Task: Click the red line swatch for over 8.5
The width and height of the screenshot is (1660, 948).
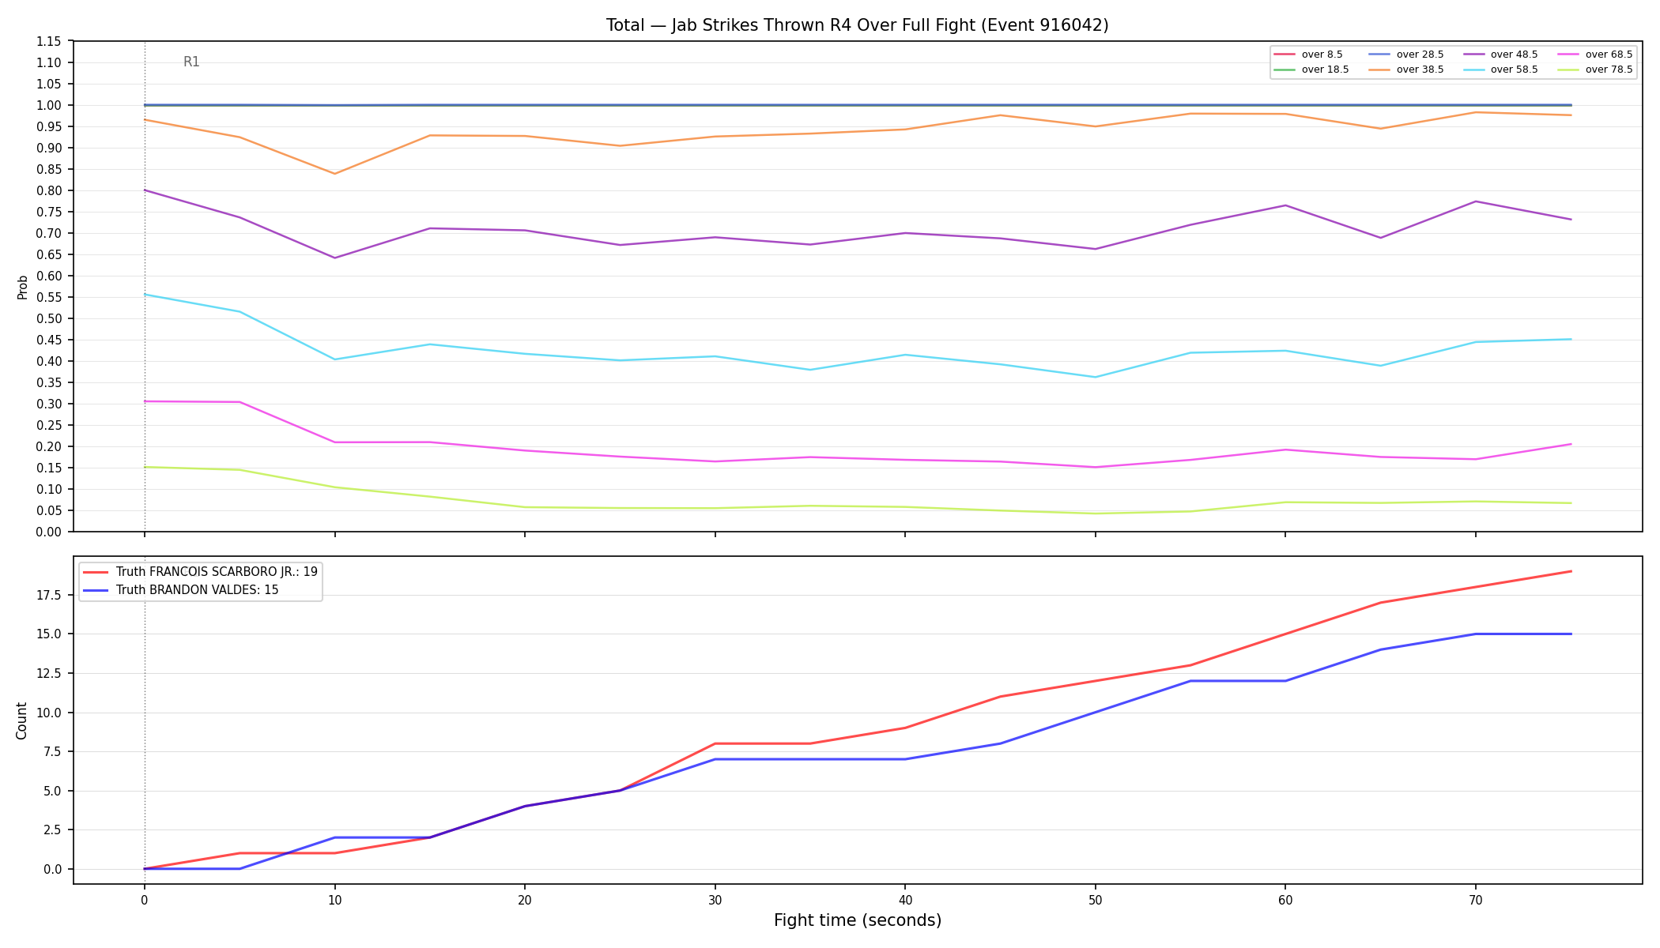Action: [x=1285, y=55]
